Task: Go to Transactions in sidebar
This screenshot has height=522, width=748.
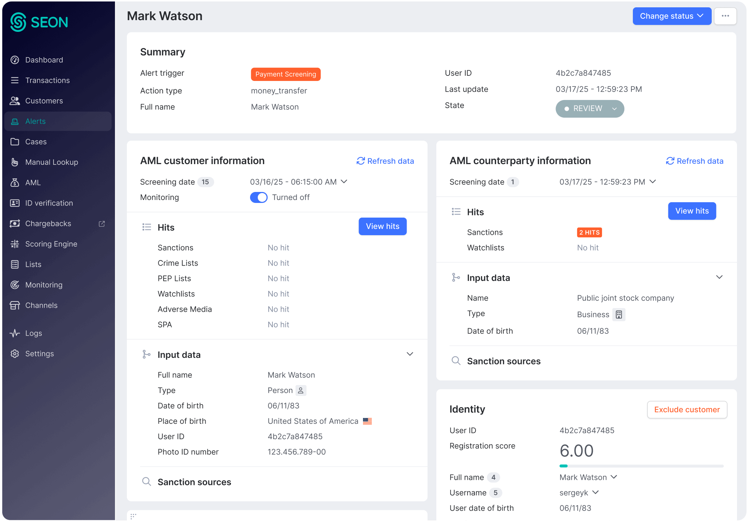Action: 58,80
